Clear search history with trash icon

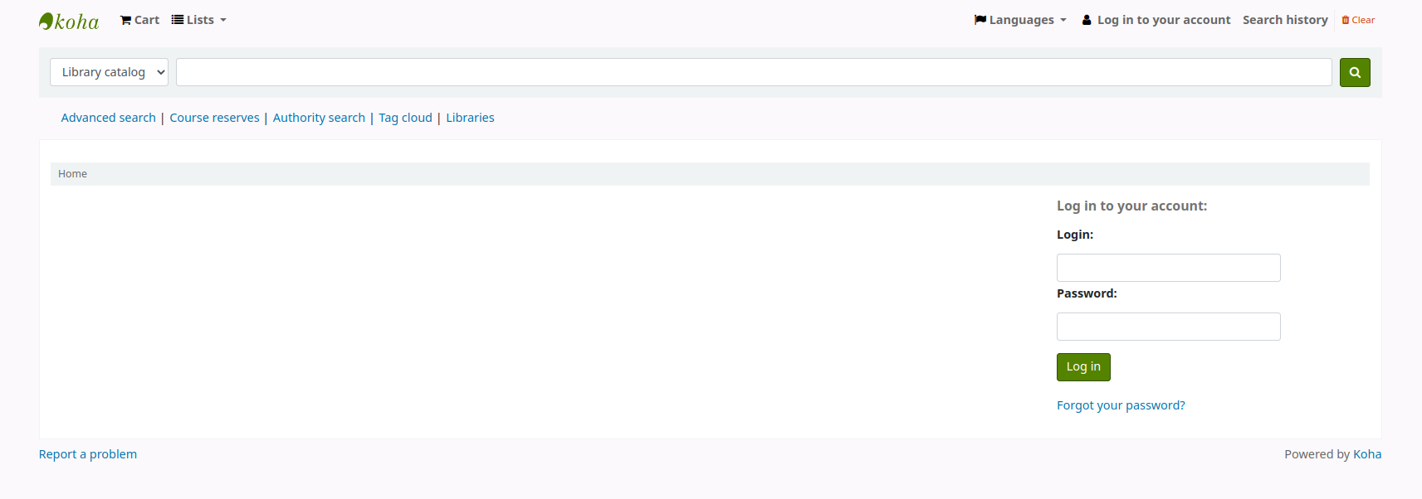click(1358, 20)
